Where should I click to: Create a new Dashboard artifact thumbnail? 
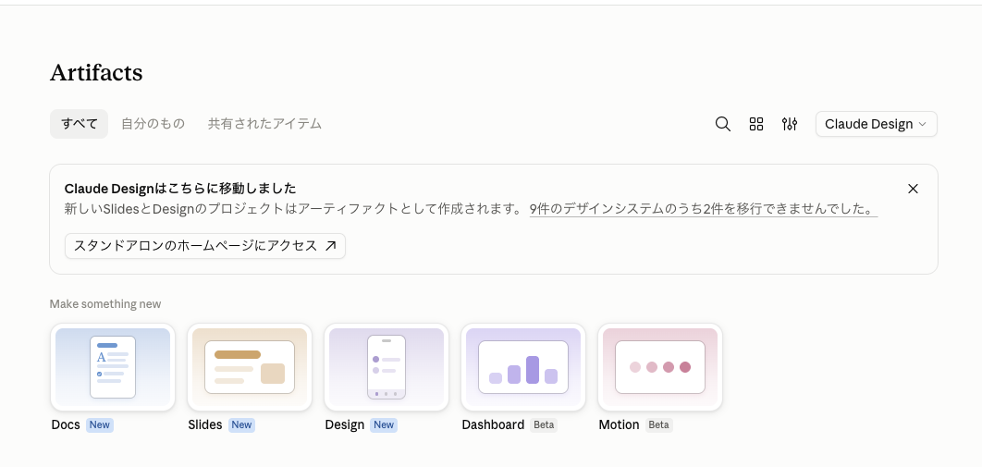point(523,367)
